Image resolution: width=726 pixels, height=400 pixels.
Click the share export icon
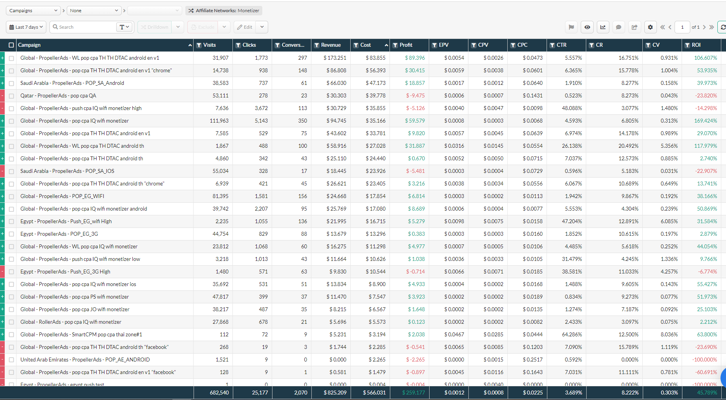(x=634, y=27)
